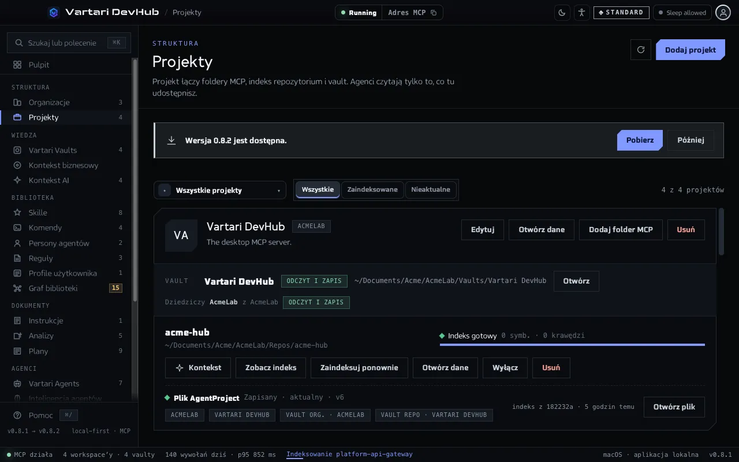Click the Komendy terminal icon
This screenshot has width=739, height=462.
17,228
